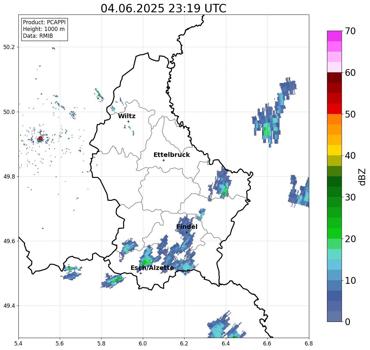Click the 50 tick label on the colorbar
This screenshot has width=370, height=350.
tap(350, 114)
